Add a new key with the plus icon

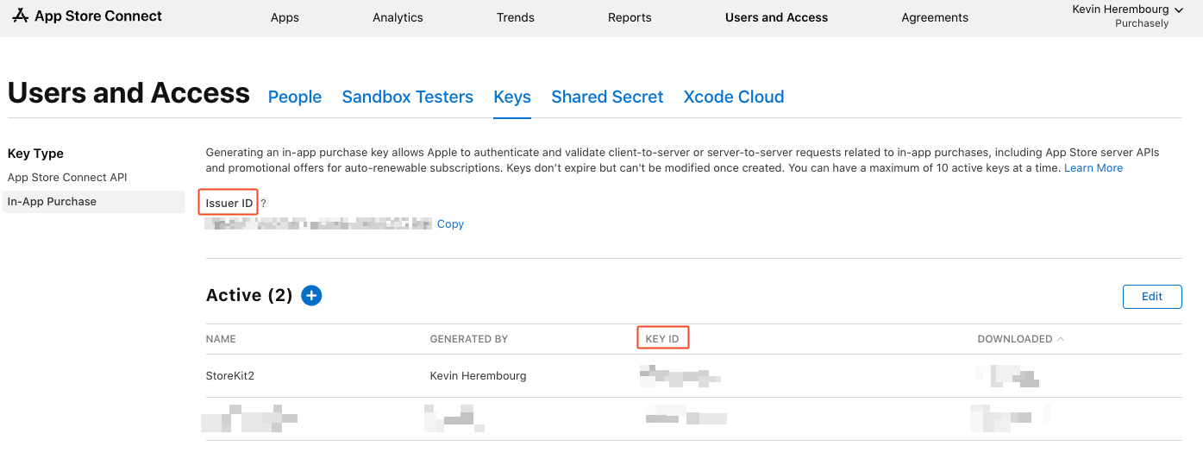311,296
